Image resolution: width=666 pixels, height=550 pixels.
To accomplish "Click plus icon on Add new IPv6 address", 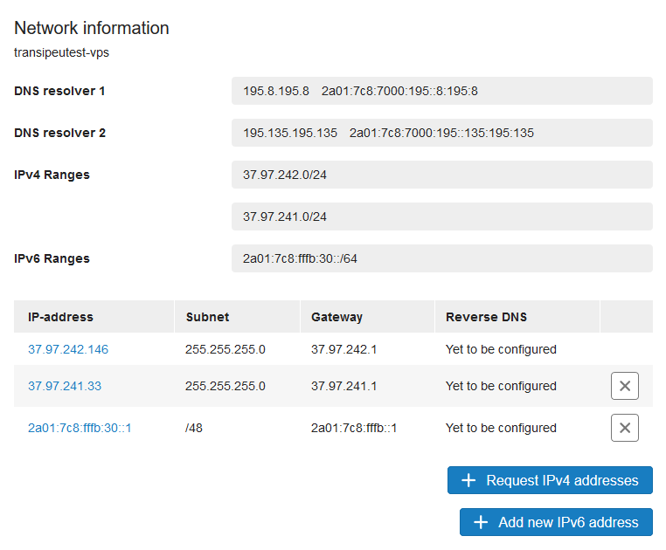I will (481, 522).
